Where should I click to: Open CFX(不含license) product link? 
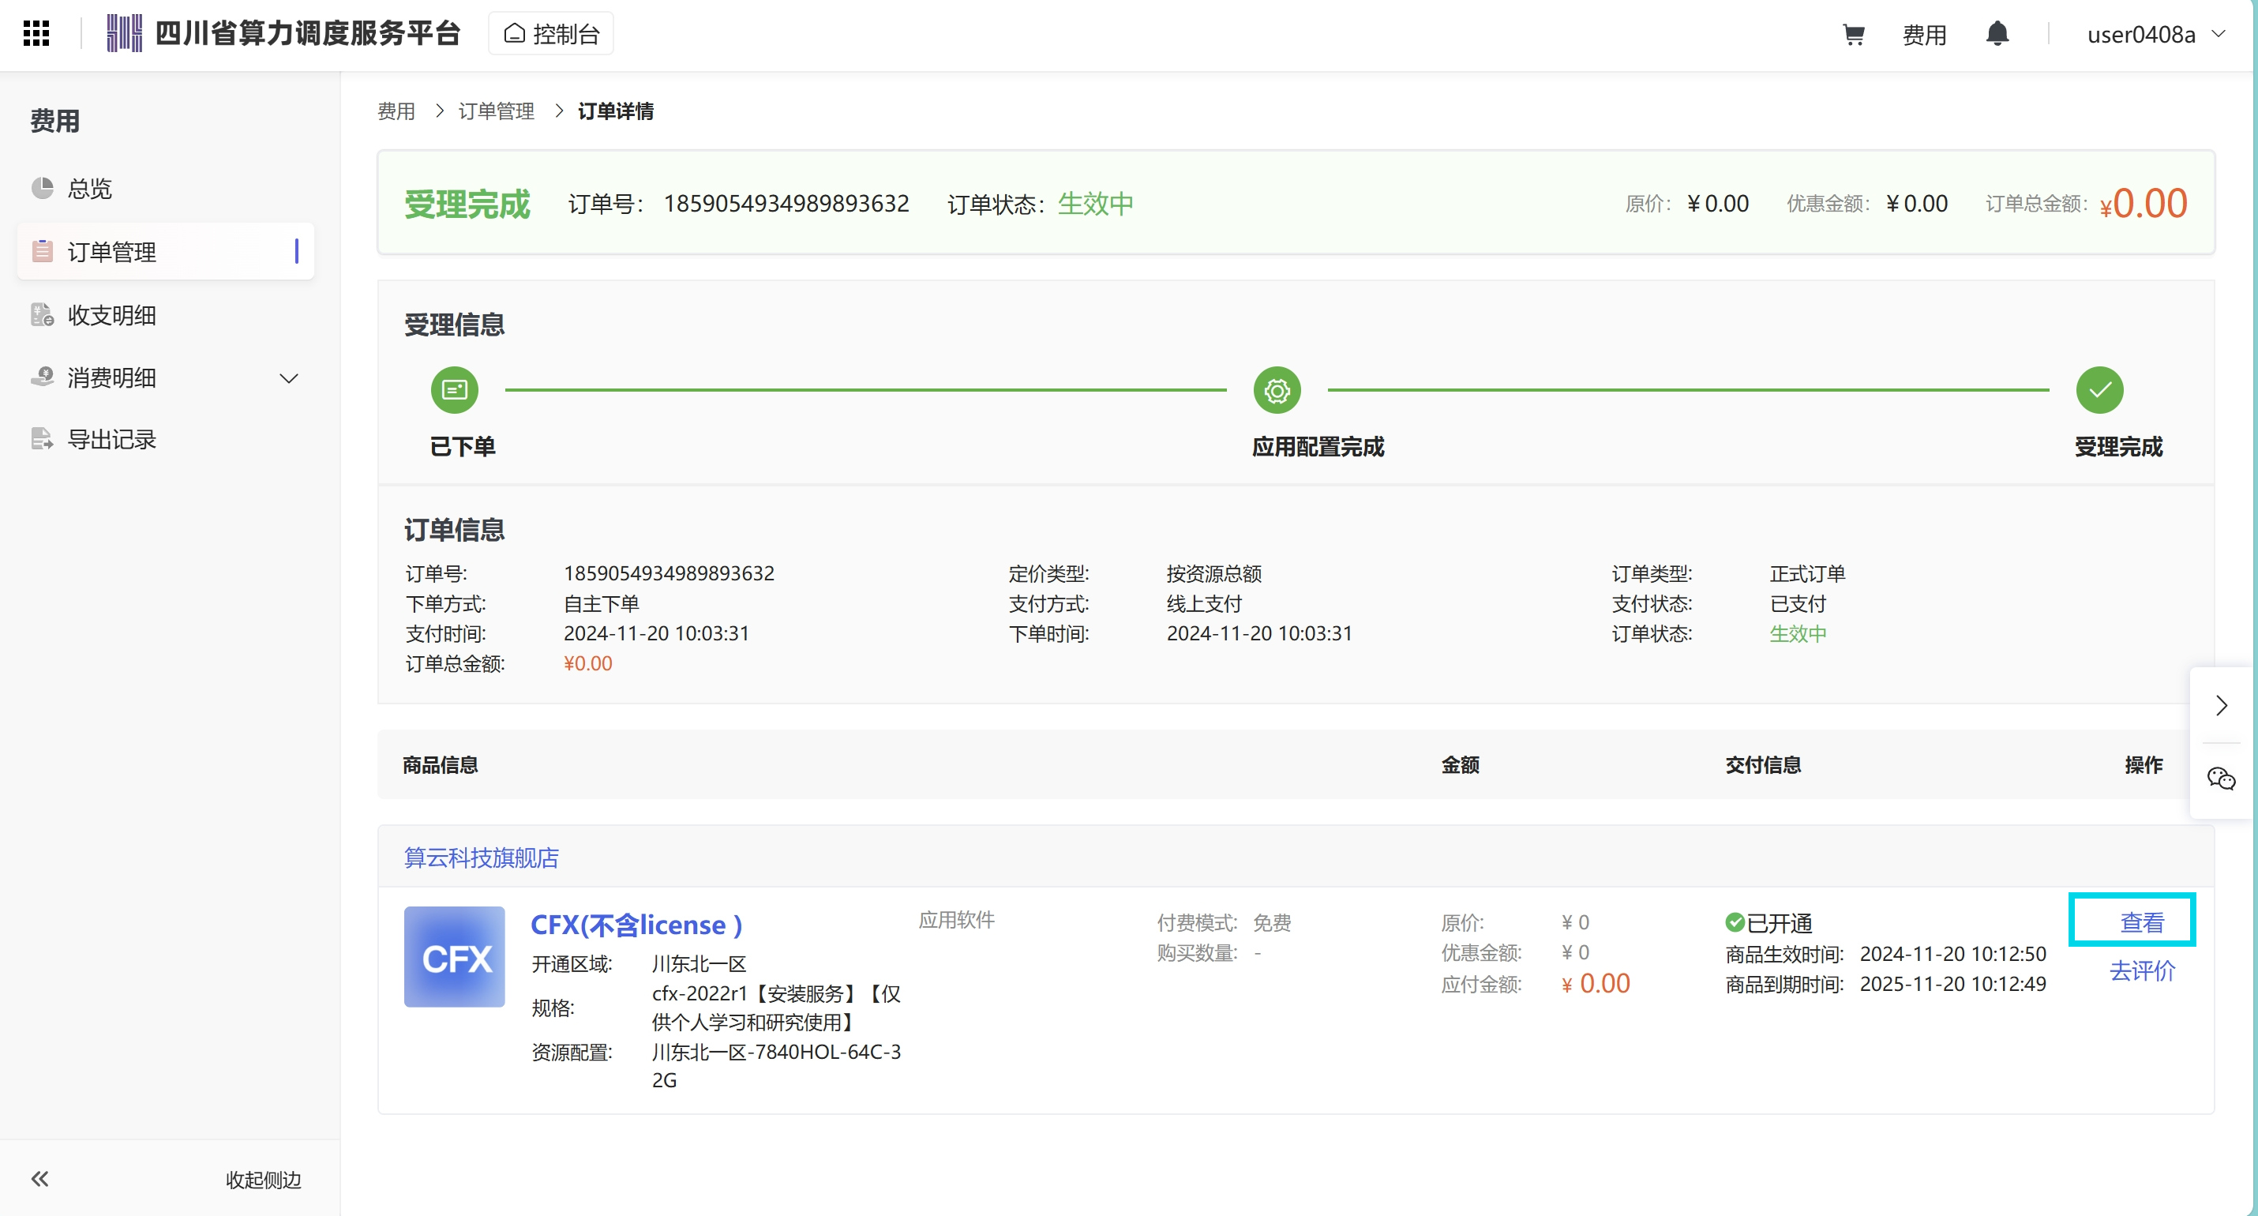[636, 924]
